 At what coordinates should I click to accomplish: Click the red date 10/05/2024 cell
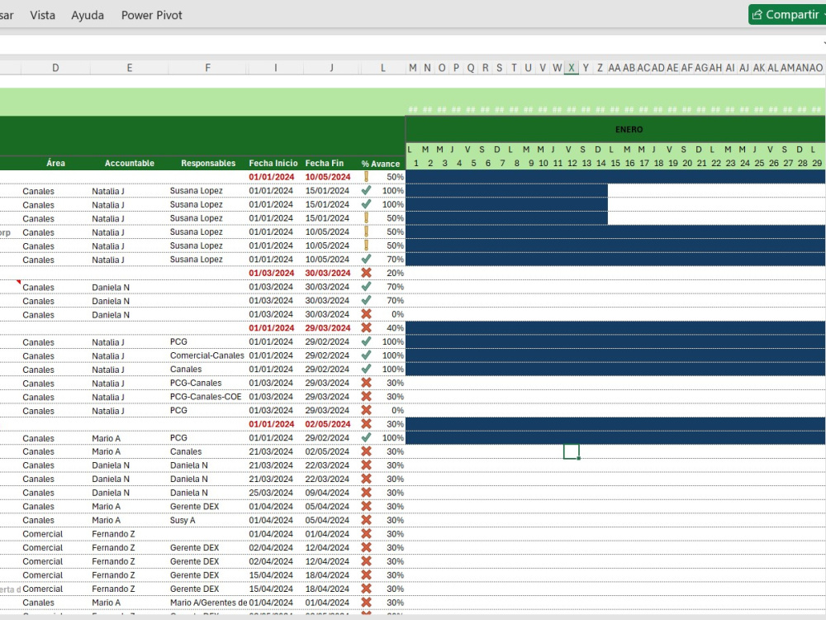[x=328, y=177]
